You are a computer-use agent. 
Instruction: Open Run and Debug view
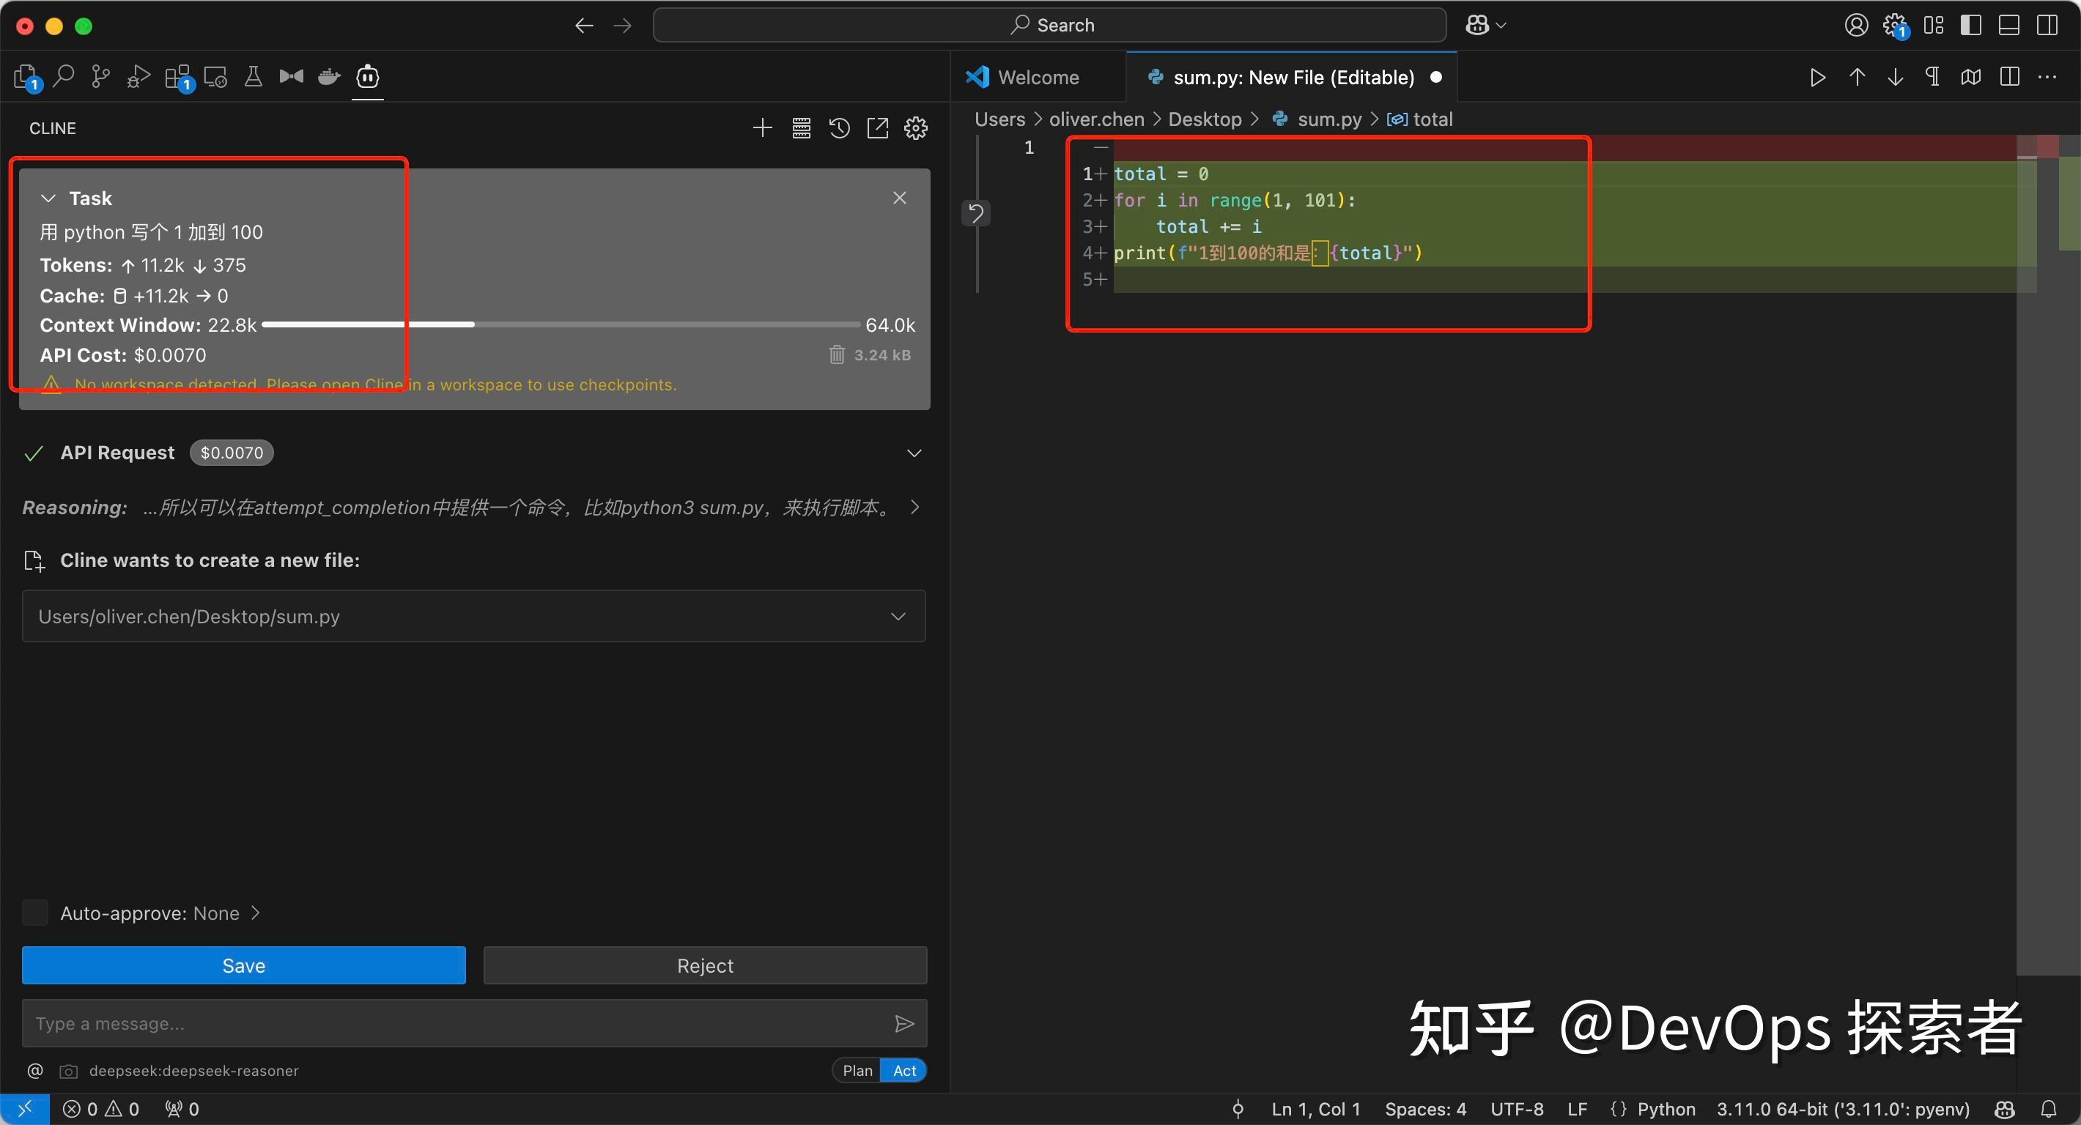coord(137,76)
